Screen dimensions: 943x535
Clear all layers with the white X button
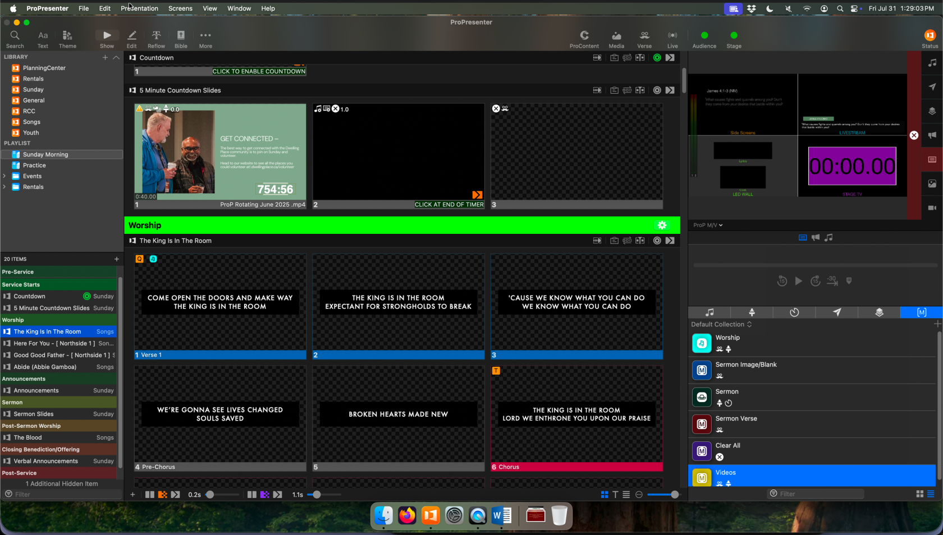pyautogui.click(x=914, y=135)
